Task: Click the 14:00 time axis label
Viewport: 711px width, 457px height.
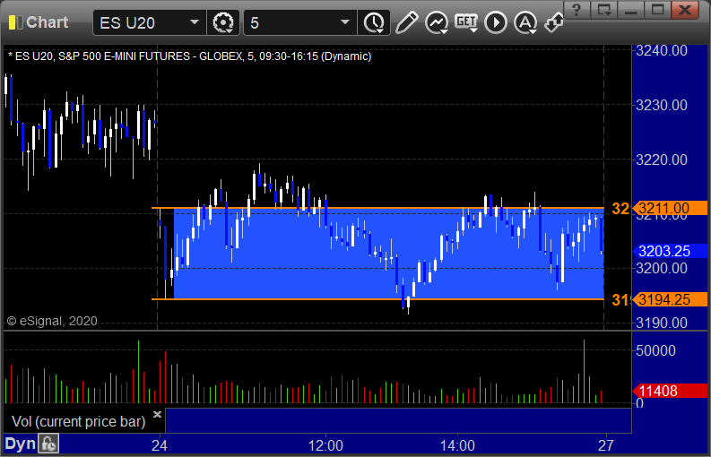Action: pyautogui.click(x=457, y=445)
